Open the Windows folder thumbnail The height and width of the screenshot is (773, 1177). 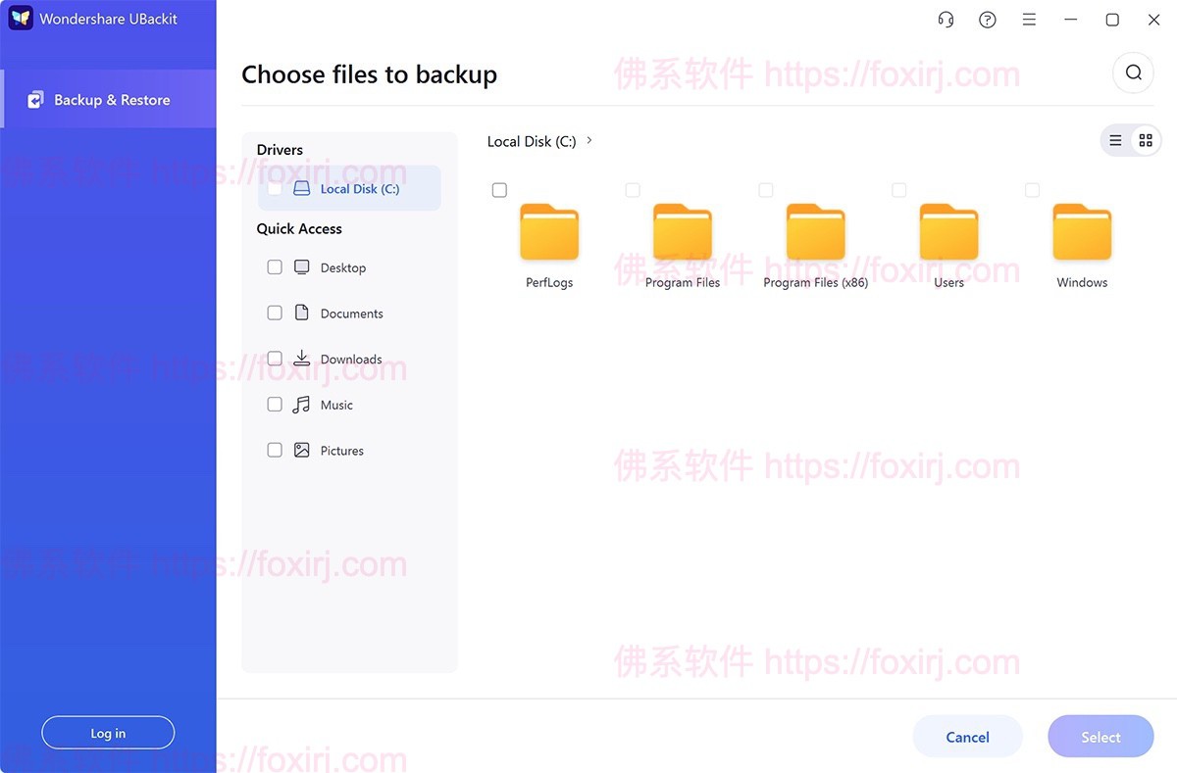(1081, 232)
